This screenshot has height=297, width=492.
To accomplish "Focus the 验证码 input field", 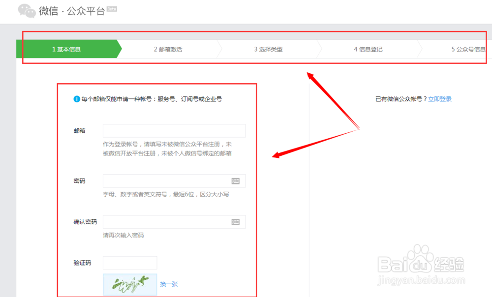I will (130, 263).
